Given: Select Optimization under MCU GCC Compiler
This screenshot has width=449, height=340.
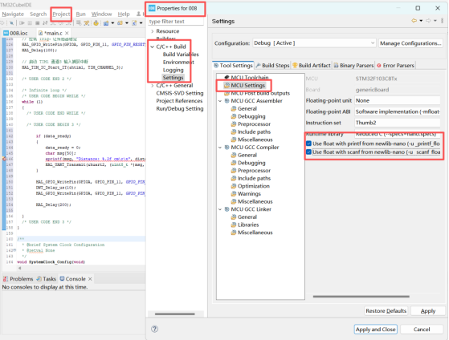Looking at the screenshot, I should (251, 186).
